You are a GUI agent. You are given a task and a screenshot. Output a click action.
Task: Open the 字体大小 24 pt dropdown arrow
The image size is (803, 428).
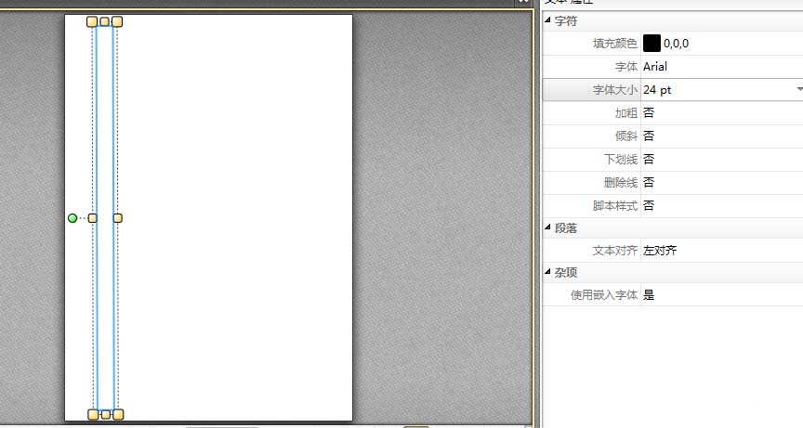798,90
